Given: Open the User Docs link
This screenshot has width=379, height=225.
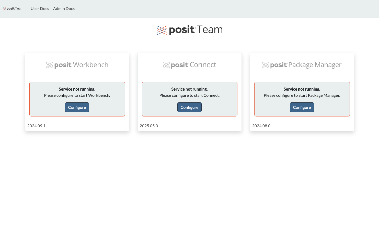Looking at the screenshot, I should [40, 9].
